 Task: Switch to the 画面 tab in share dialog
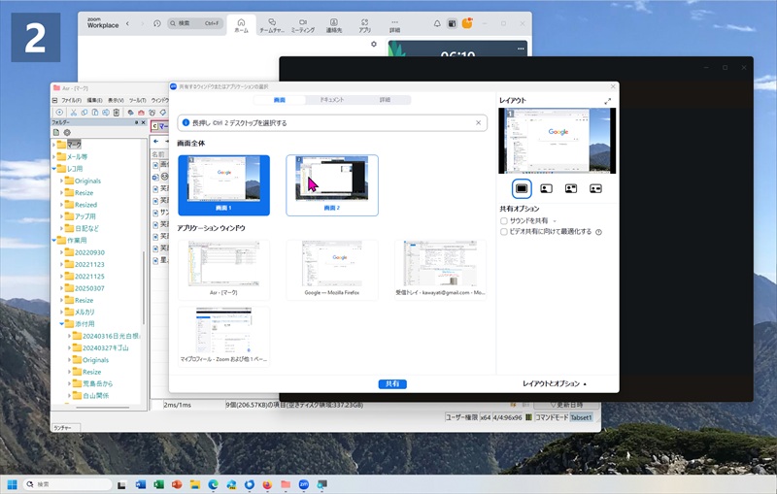(280, 100)
